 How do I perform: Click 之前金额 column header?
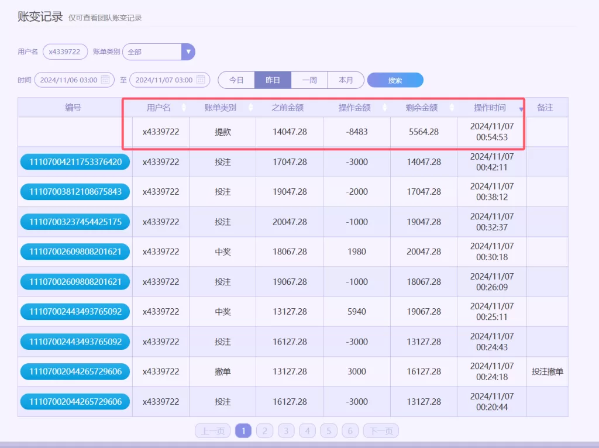click(x=288, y=108)
